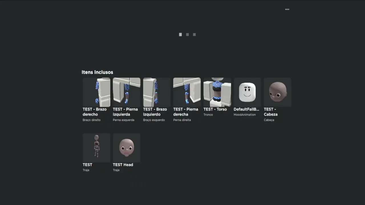Click the 'TEST - Torso' title
The height and width of the screenshot is (205, 365).
(215, 109)
